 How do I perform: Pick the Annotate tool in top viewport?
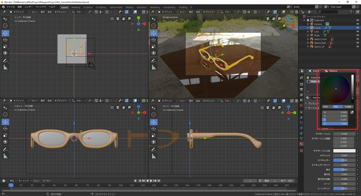[x=5, y=61]
